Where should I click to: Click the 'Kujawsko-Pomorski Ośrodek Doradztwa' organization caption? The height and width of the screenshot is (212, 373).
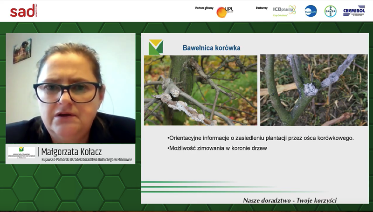[87, 160]
